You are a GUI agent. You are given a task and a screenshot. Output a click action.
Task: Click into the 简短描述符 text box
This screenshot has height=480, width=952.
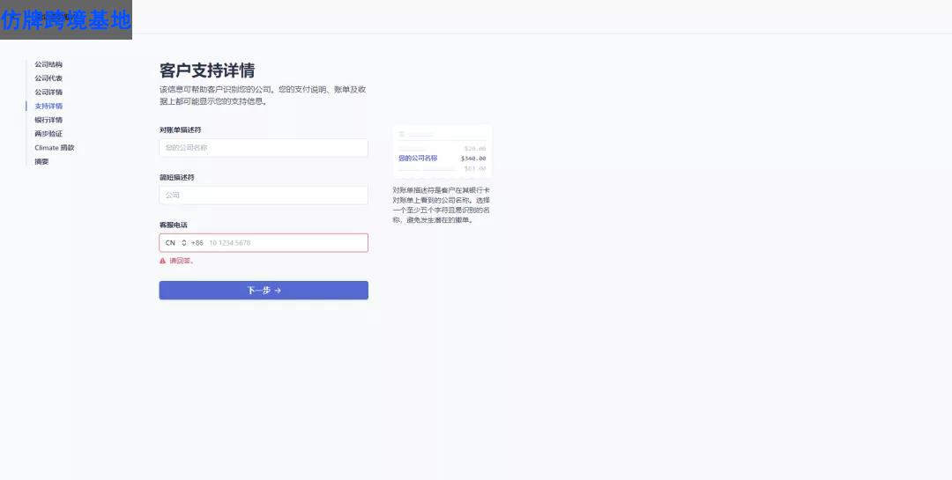coord(264,196)
